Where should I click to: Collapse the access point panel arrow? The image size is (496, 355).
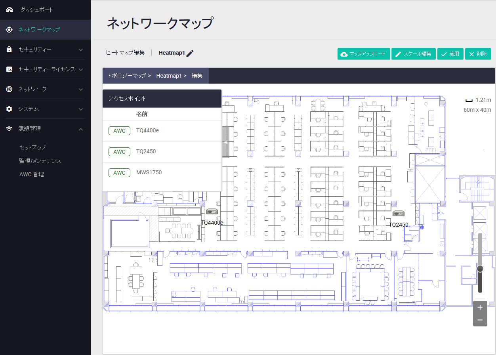225,142
